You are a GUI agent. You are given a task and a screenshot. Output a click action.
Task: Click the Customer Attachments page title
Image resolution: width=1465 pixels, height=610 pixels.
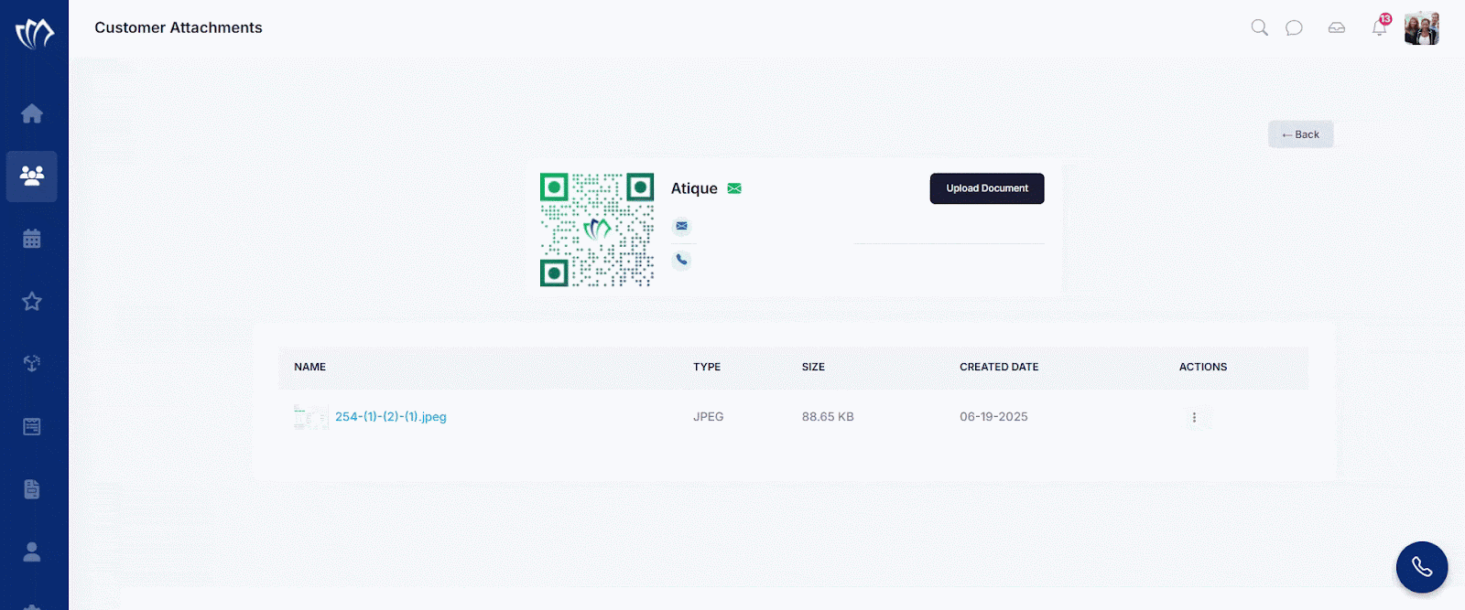click(179, 27)
